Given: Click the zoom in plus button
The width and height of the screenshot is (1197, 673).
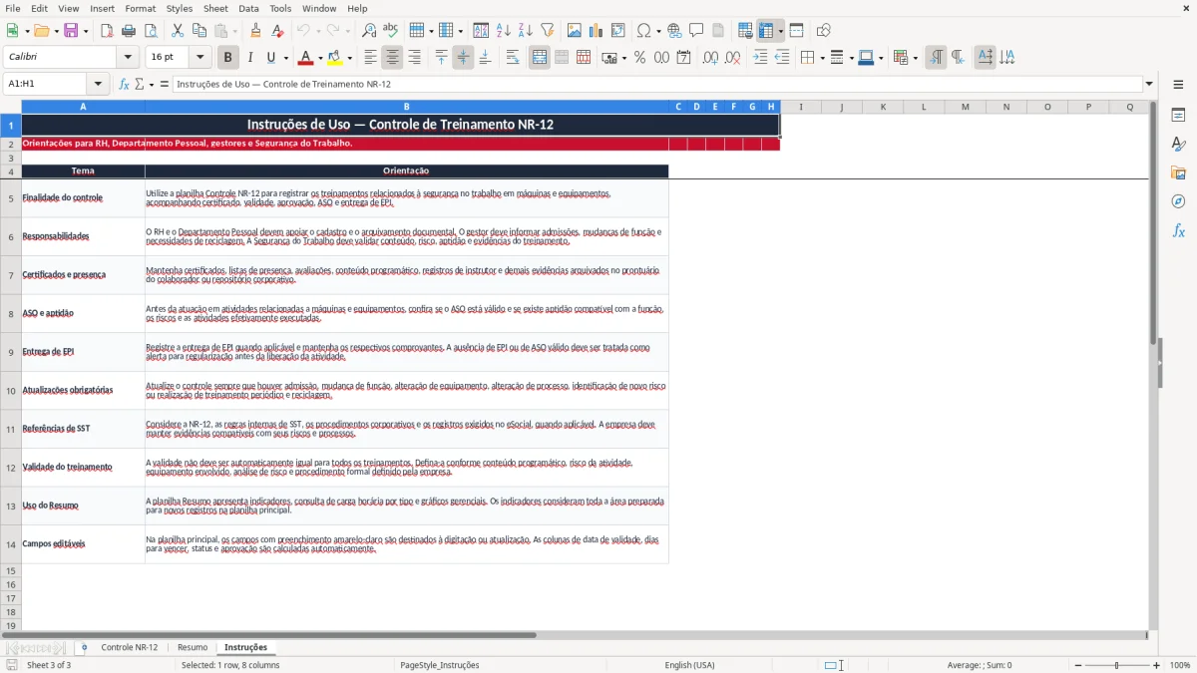Looking at the screenshot, I should [1157, 665].
